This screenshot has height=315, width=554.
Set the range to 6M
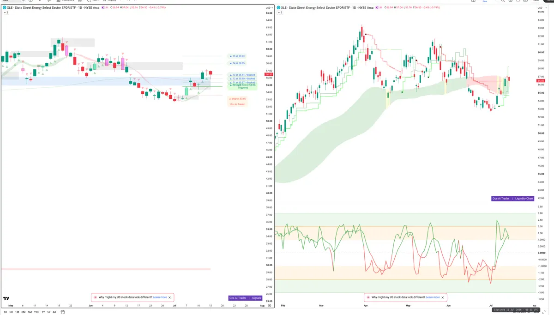30,312
